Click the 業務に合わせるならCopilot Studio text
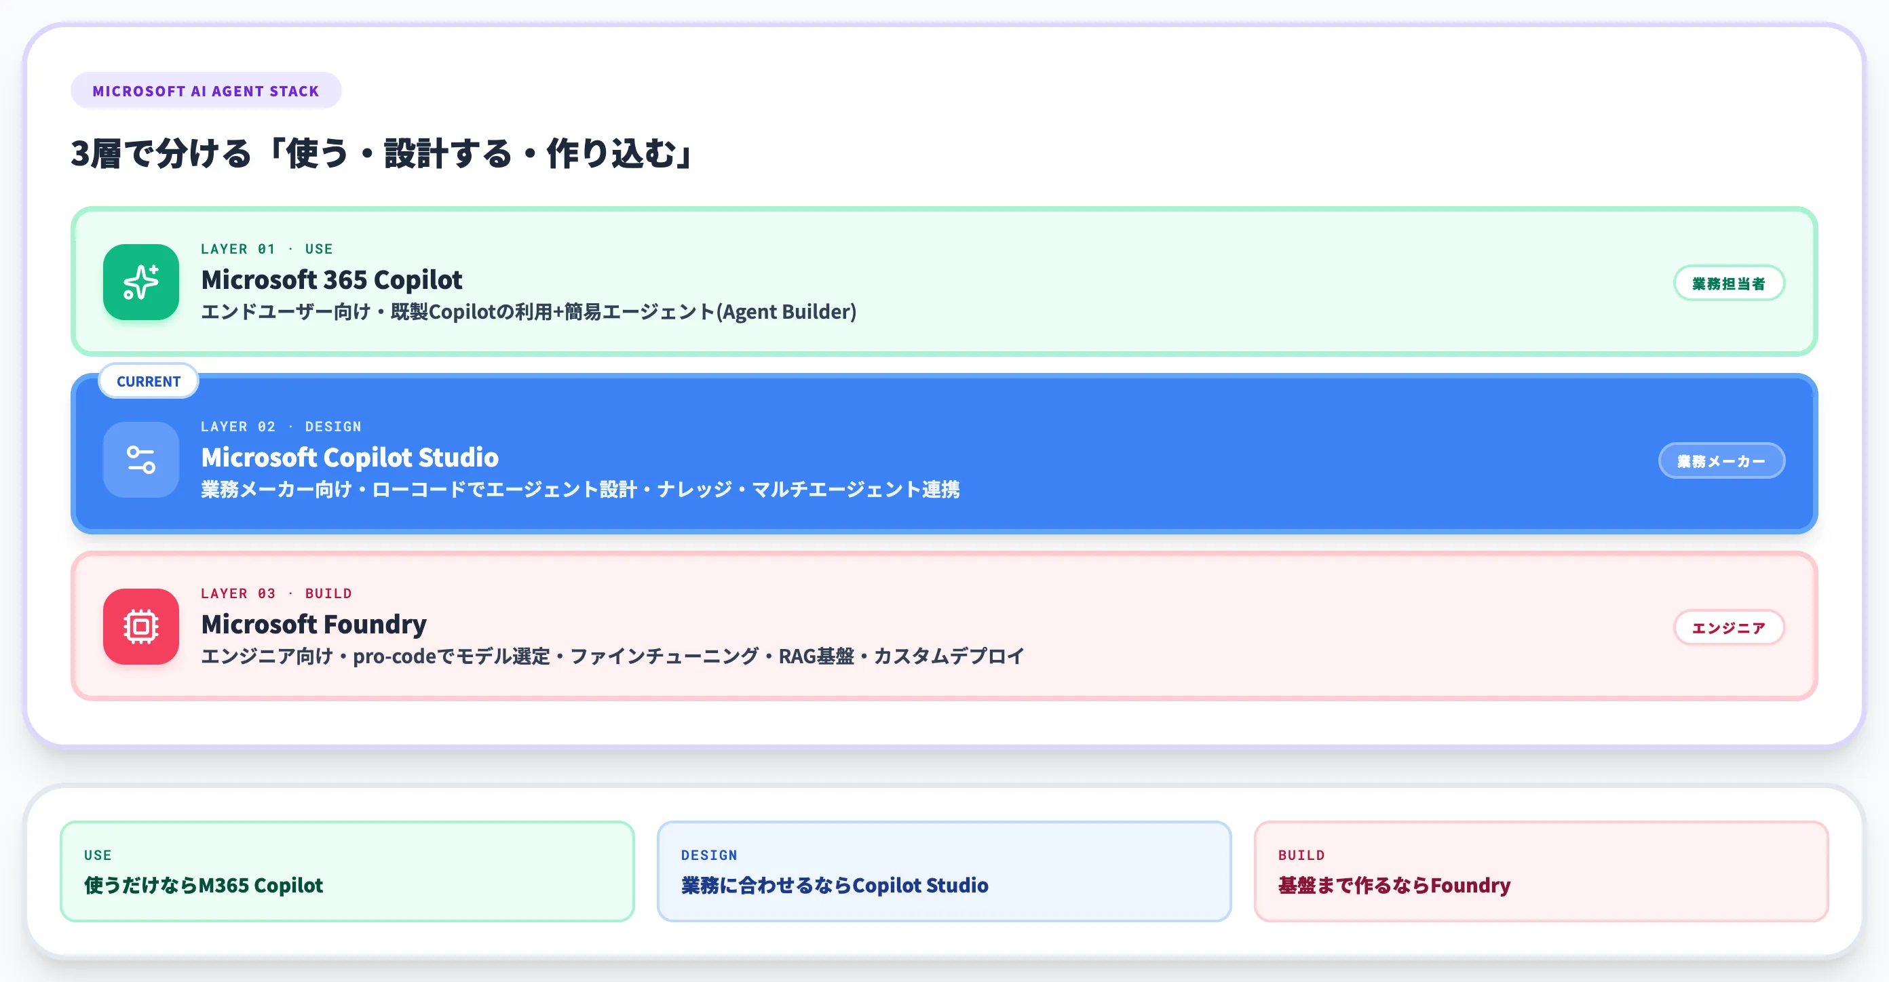The width and height of the screenshot is (1889, 982). pyautogui.click(x=835, y=885)
